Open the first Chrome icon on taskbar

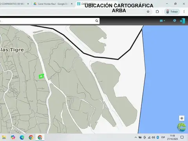[31, 137]
